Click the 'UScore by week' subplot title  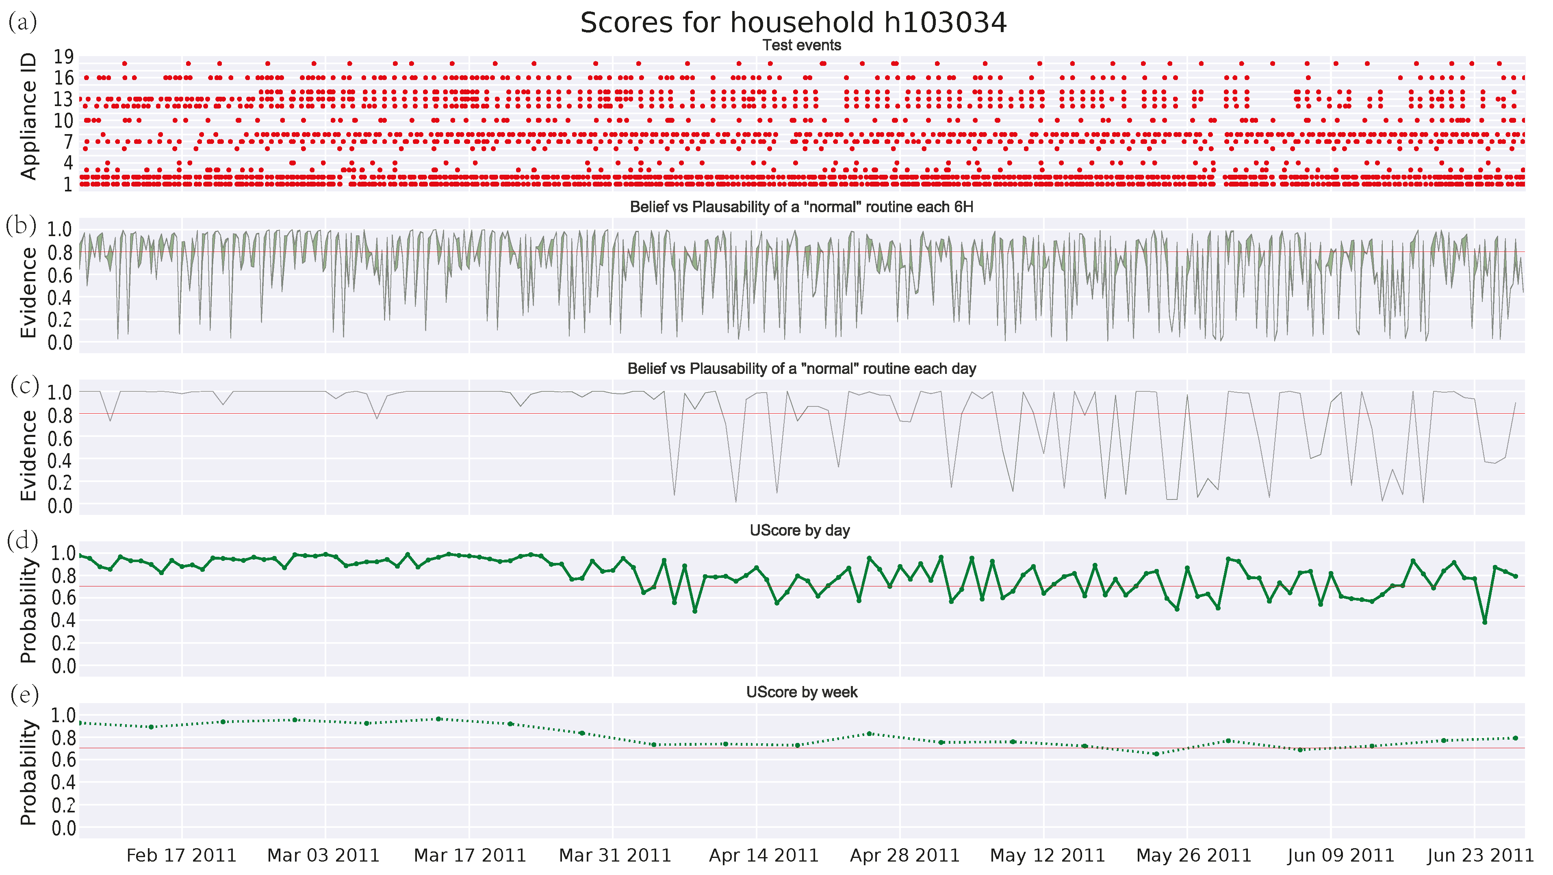pyautogui.click(x=801, y=692)
